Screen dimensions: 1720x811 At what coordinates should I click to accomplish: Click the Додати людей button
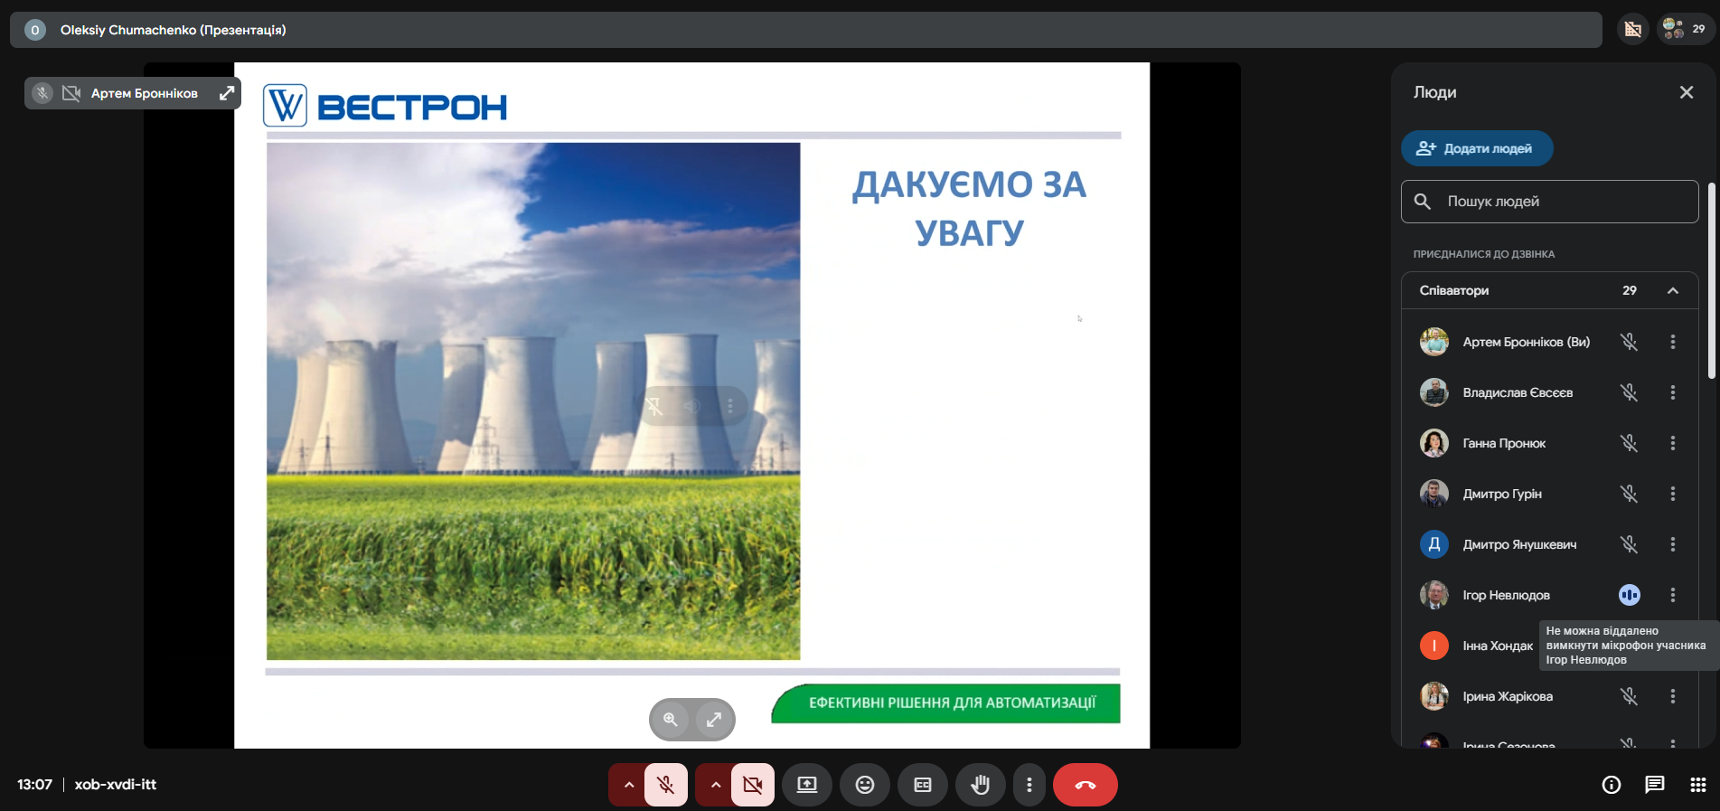(x=1476, y=148)
